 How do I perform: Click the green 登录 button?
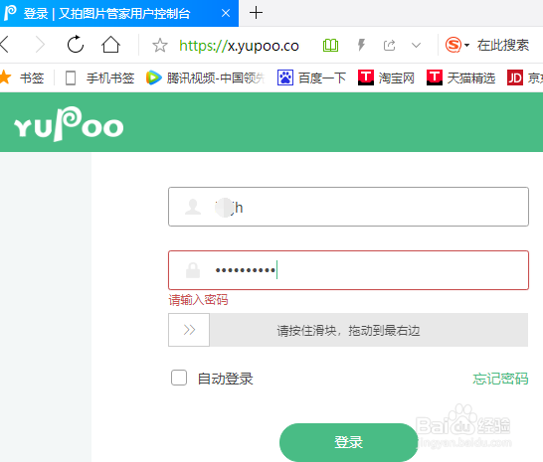348,442
